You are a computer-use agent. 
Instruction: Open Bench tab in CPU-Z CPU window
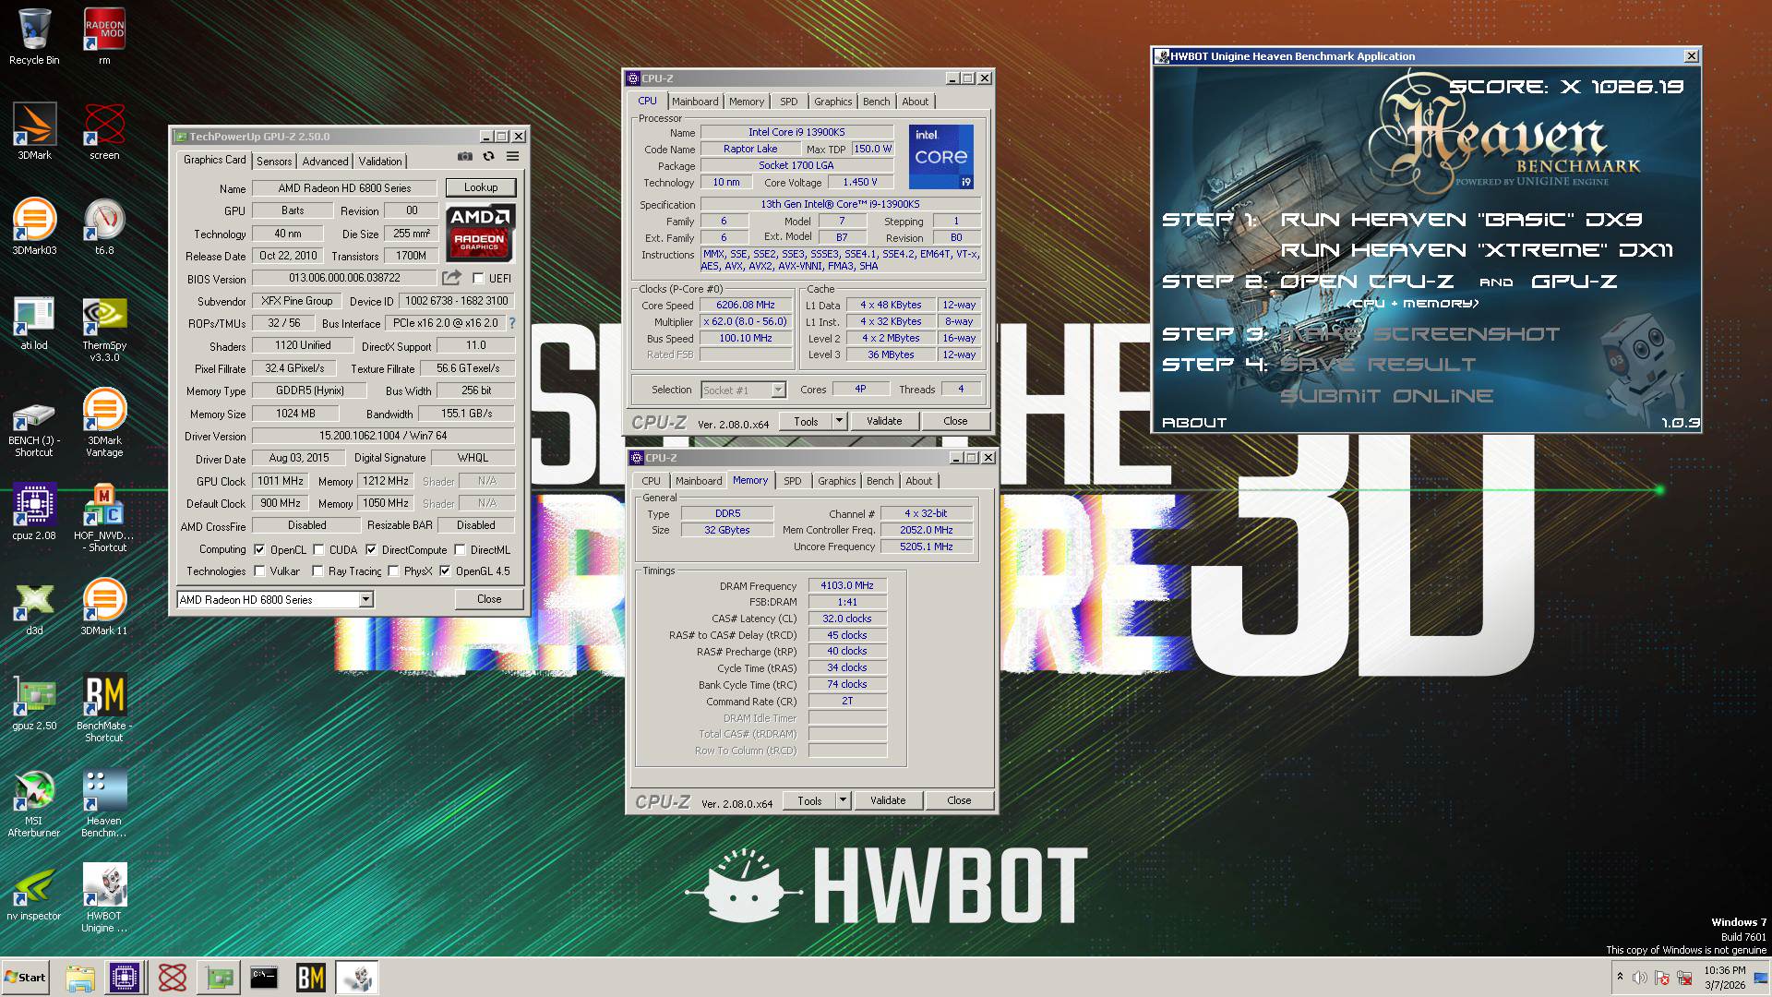tap(877, 102)
